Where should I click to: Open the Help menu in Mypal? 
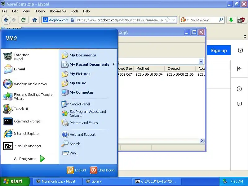(86, 11)
